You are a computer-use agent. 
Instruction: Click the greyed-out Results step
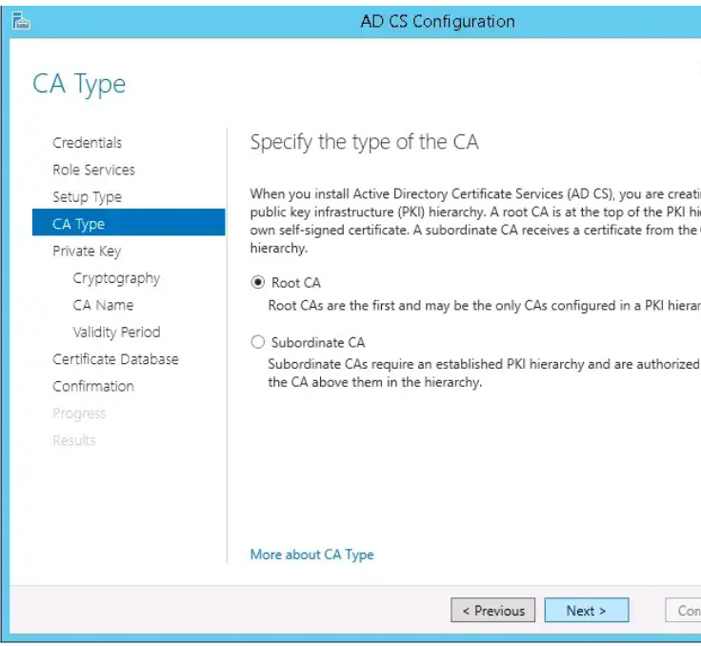point(73,440)
